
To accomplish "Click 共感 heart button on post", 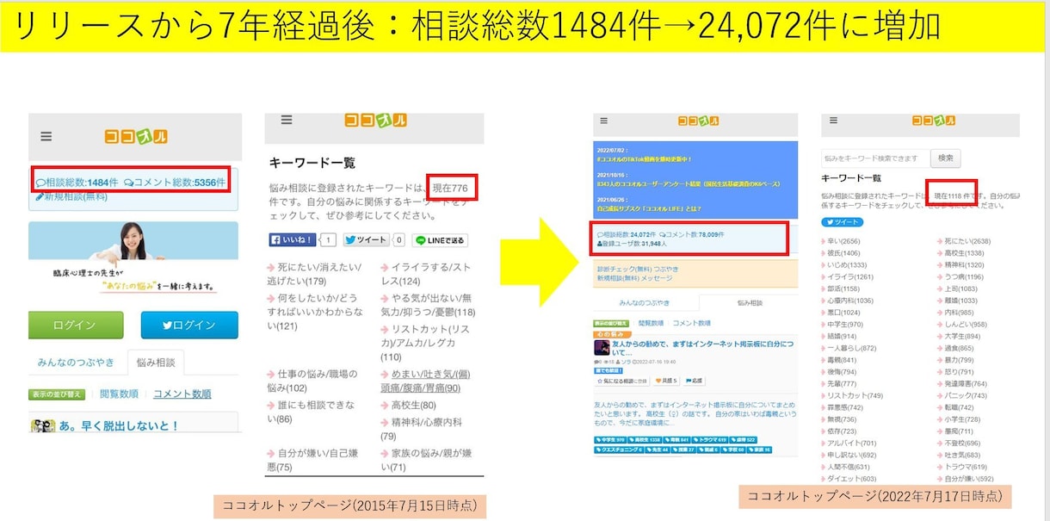I will [667, 381].
